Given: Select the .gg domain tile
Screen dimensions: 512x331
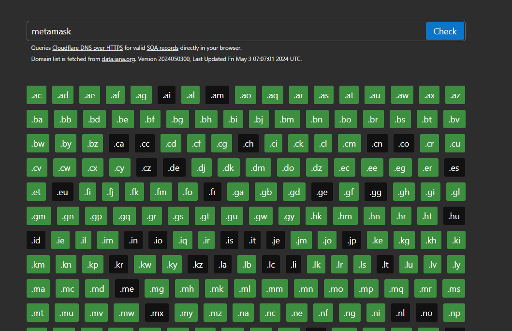Looking at the screenshot, I should click(x=376, y=192).
